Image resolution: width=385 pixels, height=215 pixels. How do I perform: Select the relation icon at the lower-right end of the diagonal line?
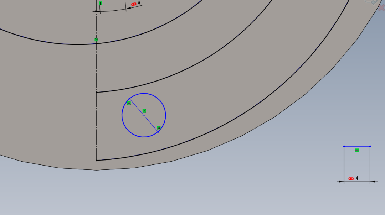point(159,127)
